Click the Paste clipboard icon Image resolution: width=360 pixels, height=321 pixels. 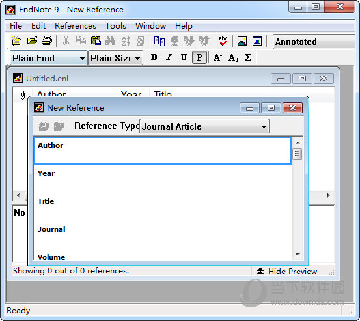click(x=96, y=41)
